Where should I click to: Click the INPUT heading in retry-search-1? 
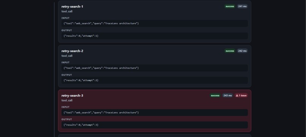[65, 18]
